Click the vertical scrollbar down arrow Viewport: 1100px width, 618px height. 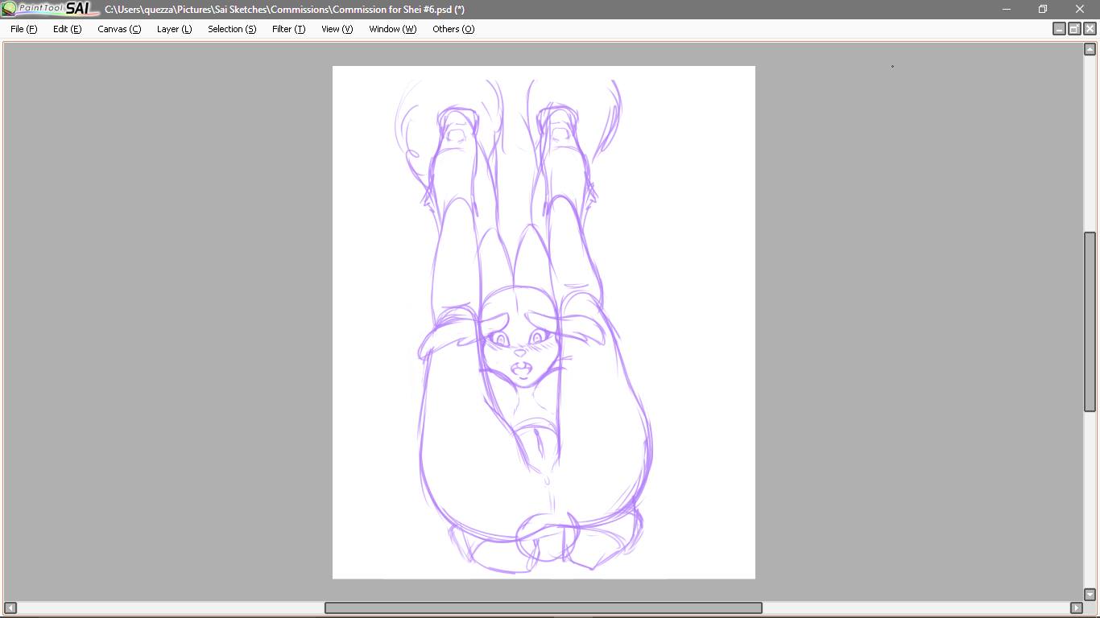[x=1090, y=594]
